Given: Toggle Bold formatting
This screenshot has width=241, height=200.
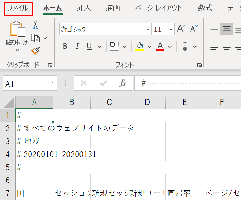Looking at the screenshot, I should coord(65,46).
